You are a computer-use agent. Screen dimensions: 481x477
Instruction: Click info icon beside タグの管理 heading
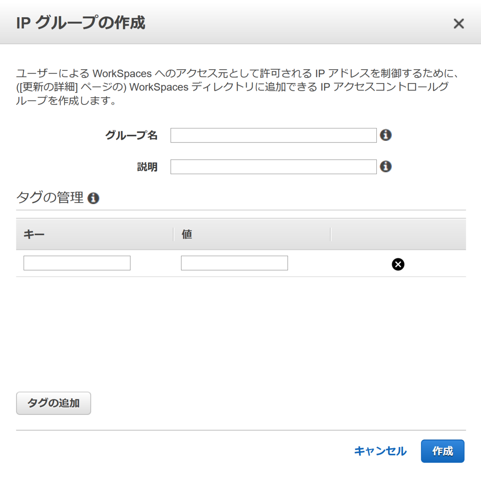pyautogui.click(x=93, y=198)
